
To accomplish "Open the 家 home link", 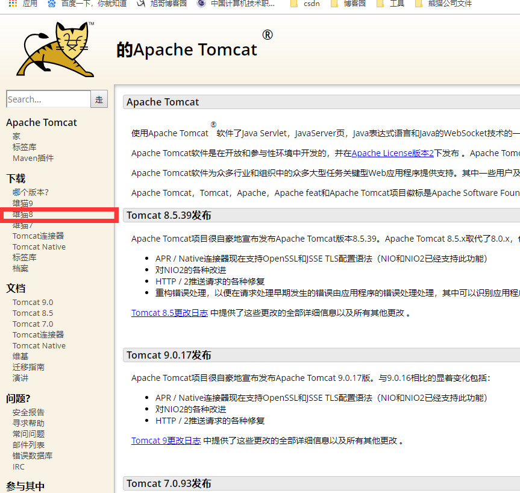I will [x=17, y=136].
